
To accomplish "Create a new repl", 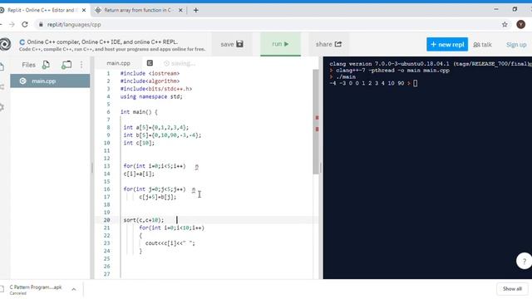I will (447, 44).
